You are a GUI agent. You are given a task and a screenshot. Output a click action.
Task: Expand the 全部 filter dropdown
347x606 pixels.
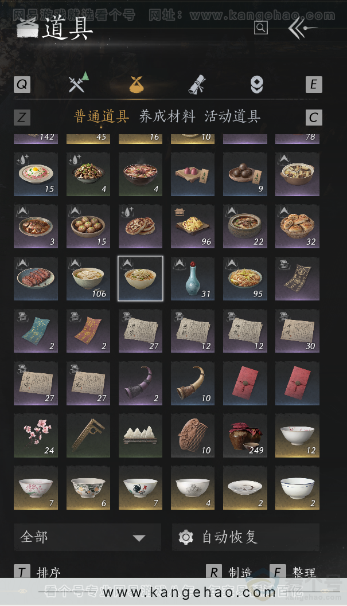pos(87,537)
